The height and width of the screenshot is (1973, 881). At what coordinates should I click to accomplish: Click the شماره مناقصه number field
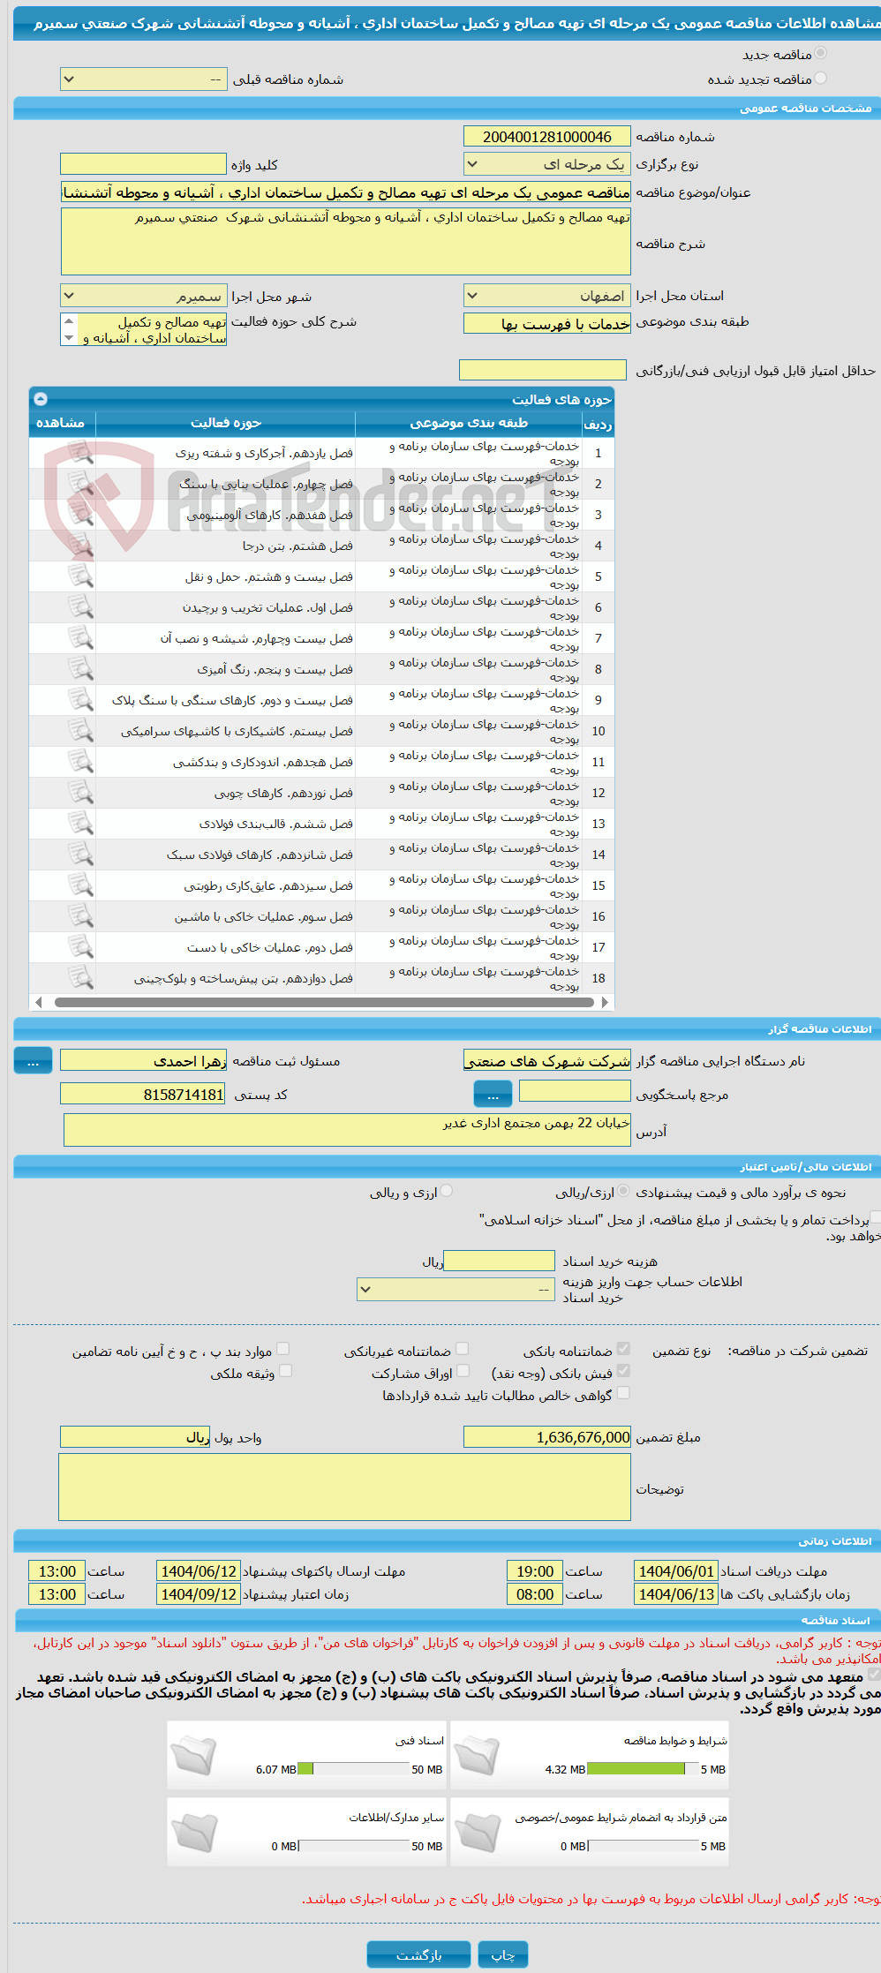click(x=547, y=137)
